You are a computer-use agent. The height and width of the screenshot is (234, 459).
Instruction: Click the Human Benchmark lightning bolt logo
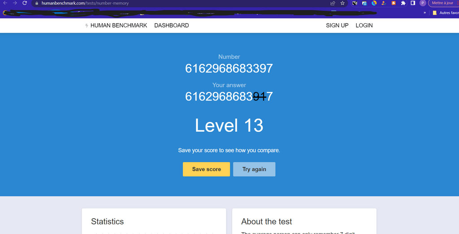87,26
